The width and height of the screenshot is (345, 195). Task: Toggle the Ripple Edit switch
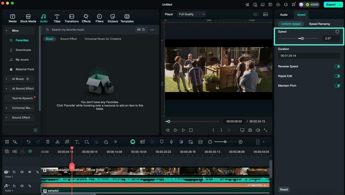[x=337, y=76]
